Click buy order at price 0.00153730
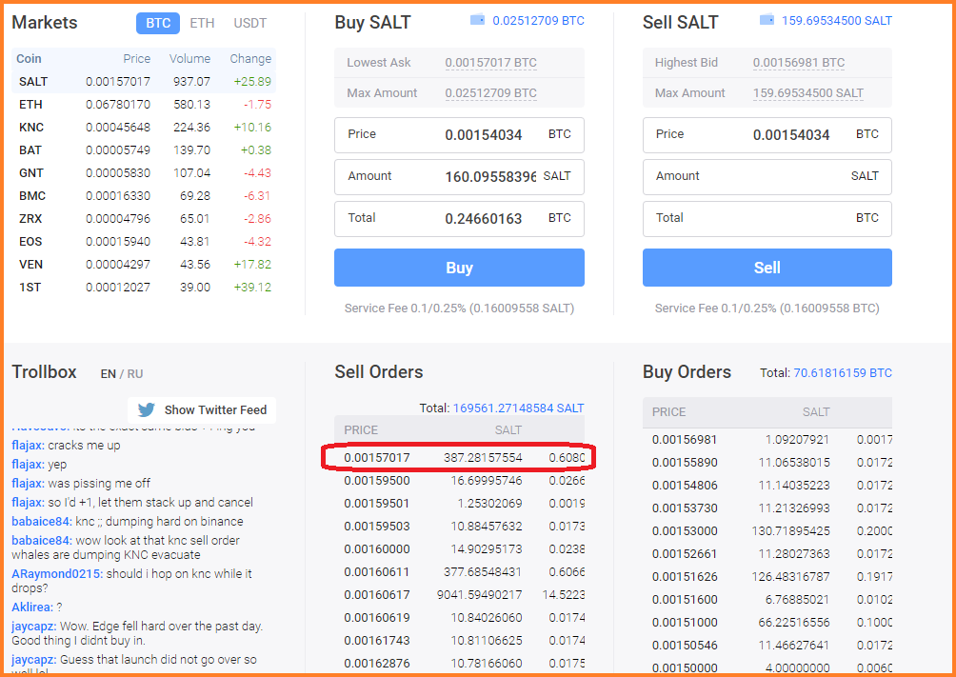The height and width of the screenshot is (677, 956). pos(767,508)
